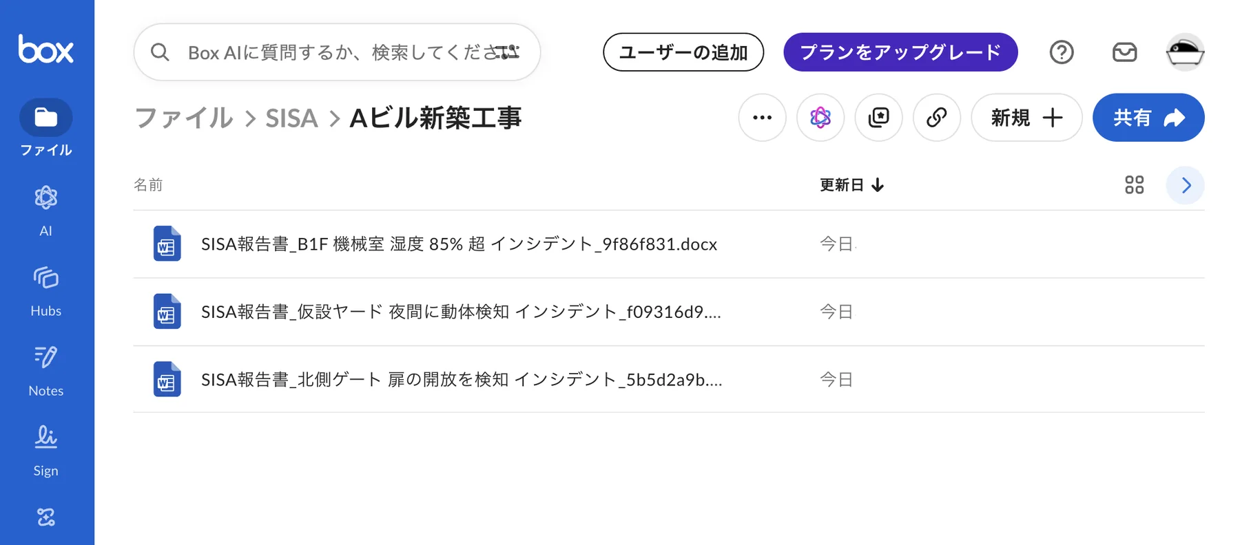Click the Word icon for B1F 機械室 file
Image resolution: width=1240 pixels, height=545 pixels.
click(x=167, y=244)
